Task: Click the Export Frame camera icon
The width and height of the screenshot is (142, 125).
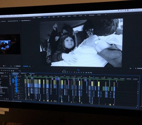Action: pyautogui.click(x=65, y=72)
